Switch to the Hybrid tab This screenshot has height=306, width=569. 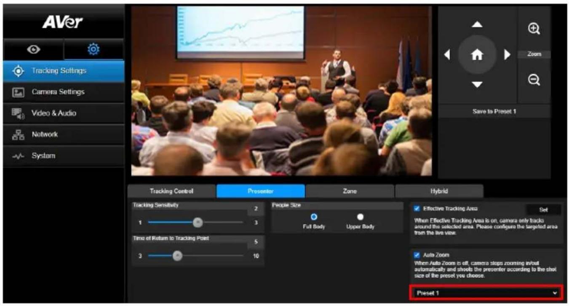pos(439,191)
